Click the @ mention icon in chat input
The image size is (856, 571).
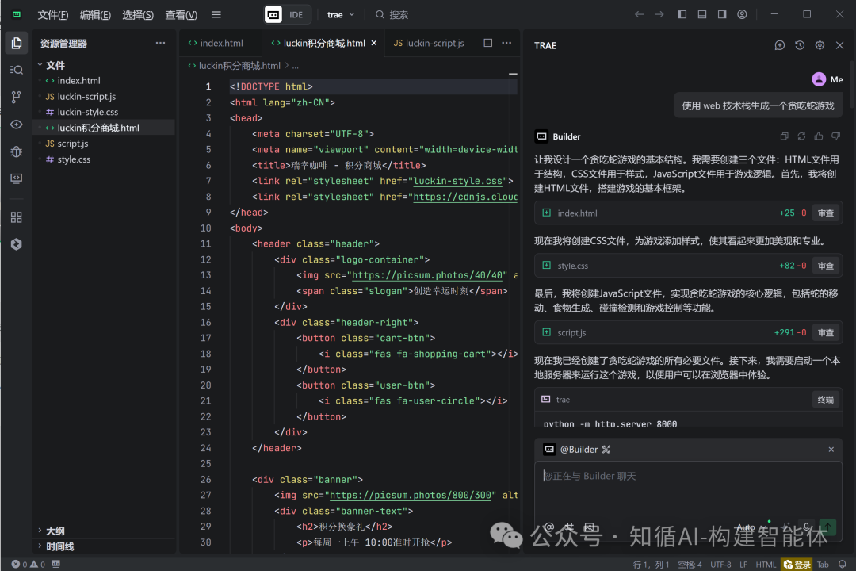(x=550, y=527)
